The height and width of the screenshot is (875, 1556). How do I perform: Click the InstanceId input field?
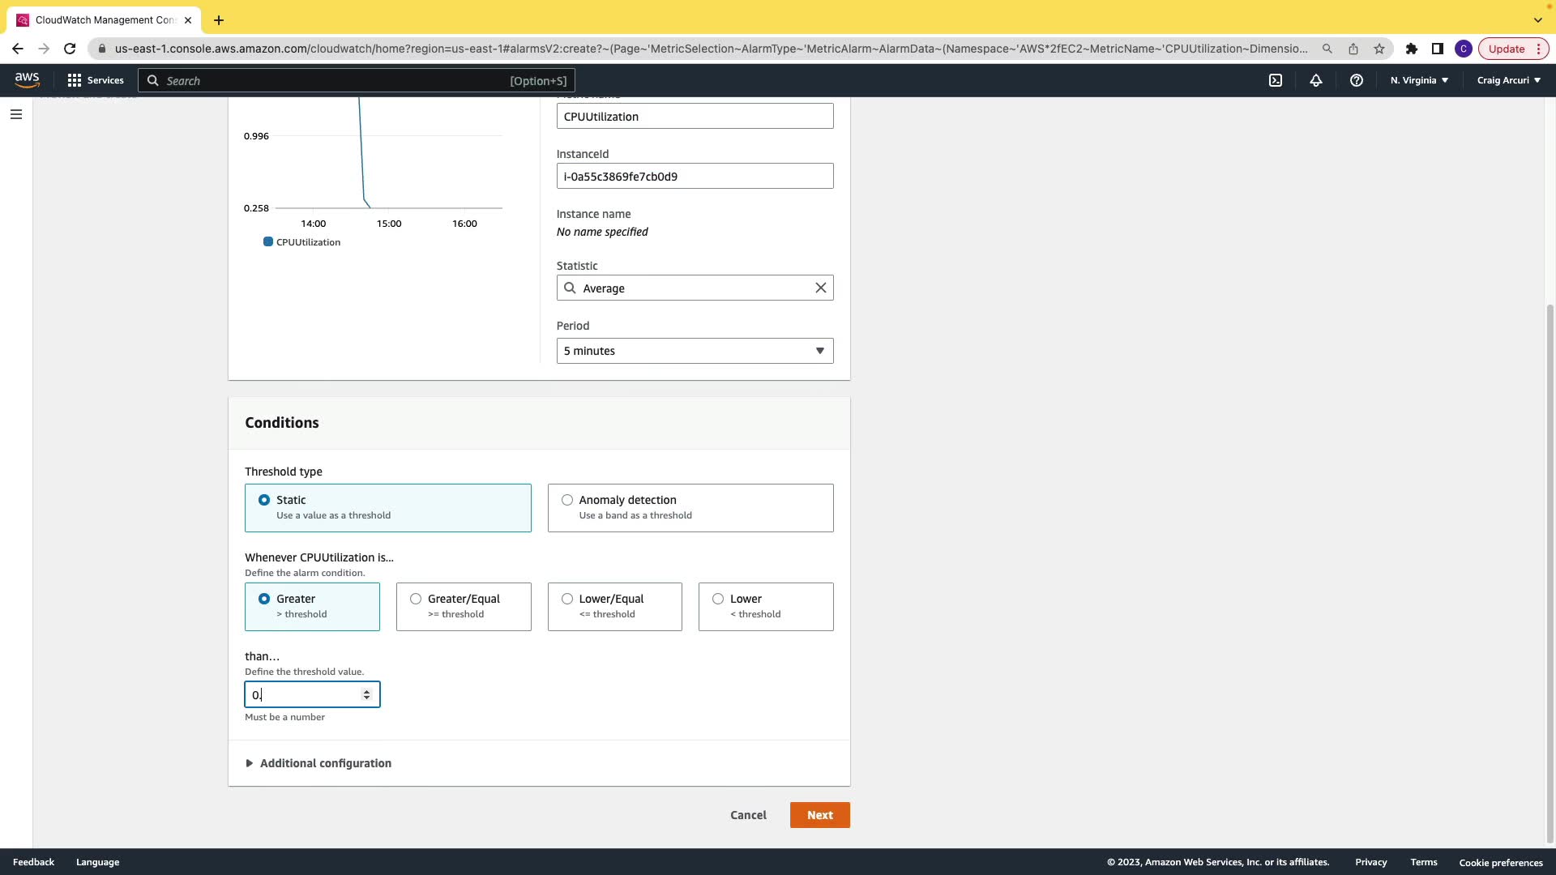[695, 177]
